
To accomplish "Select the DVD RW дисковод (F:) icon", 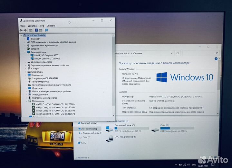I will click(x=110, y=139).
